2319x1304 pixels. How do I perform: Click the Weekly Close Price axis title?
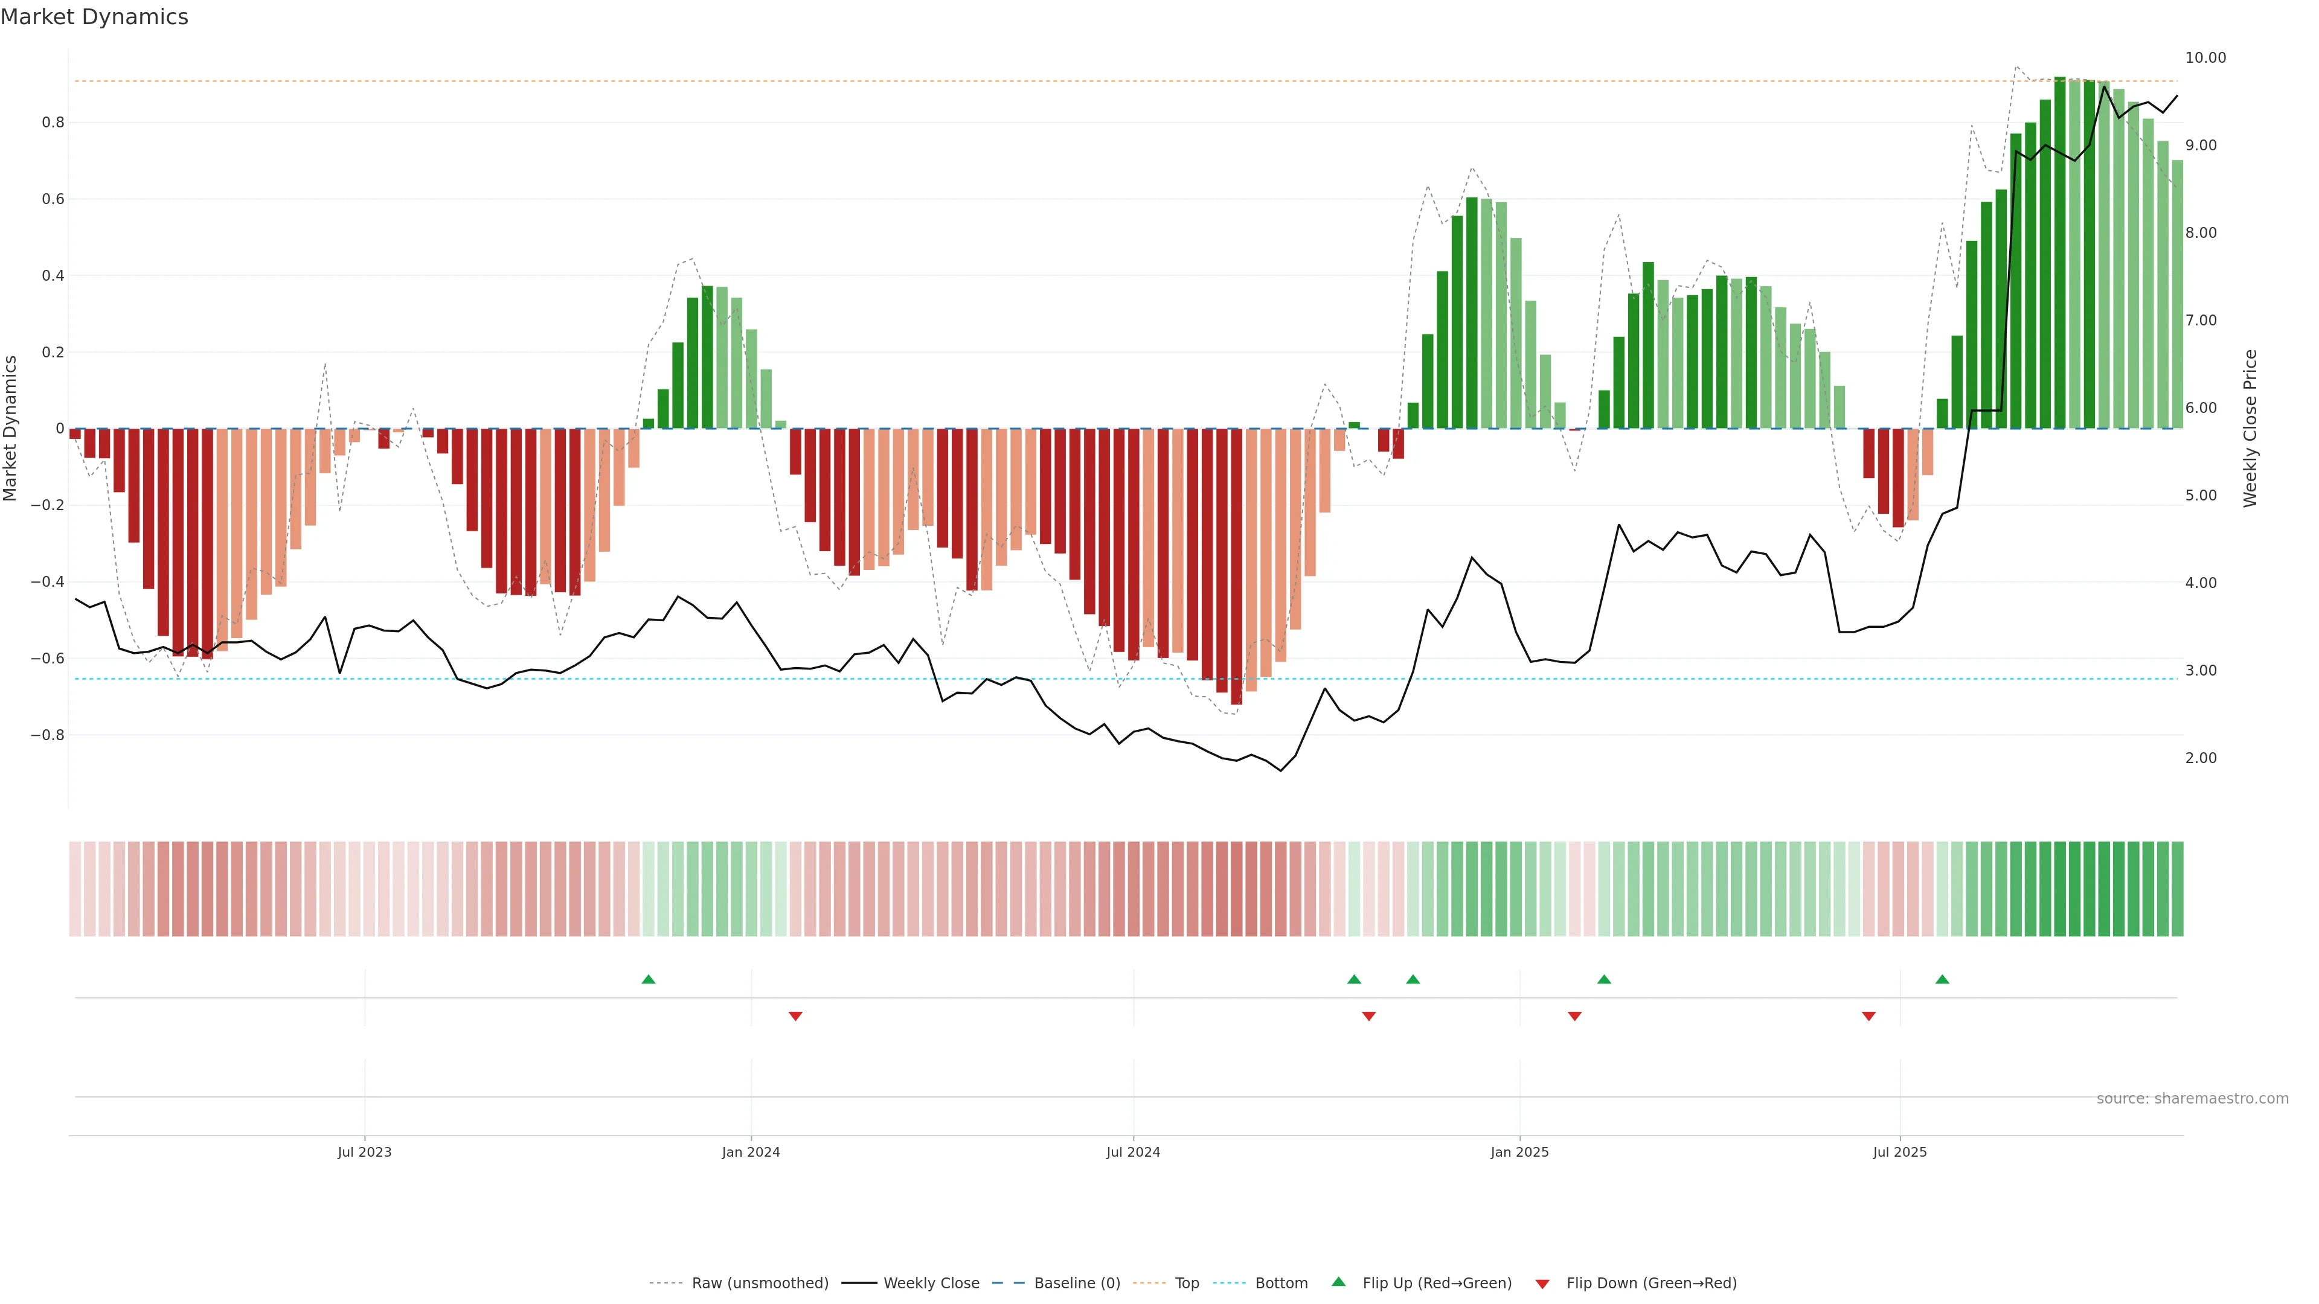tap(2250, 429)
